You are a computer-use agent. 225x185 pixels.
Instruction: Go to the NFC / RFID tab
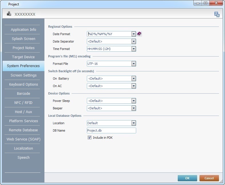coord(24,103)
